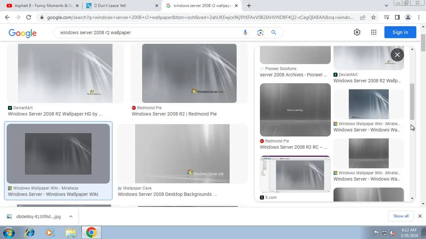Open Google quick settings gear

357,32
